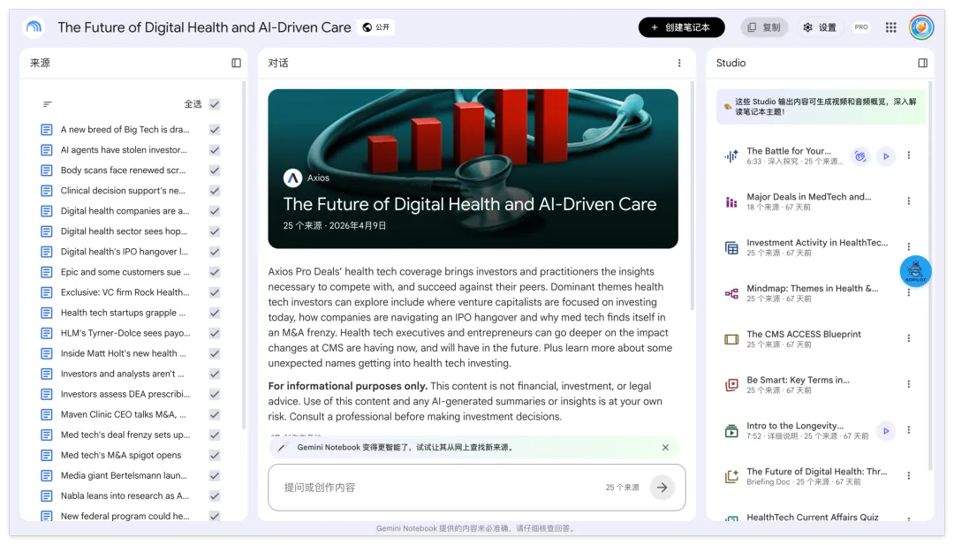954x545 pixels.
Task: Dismiss the Gemini Notebook suggestion banner
Action: click(x=665, y=447)
